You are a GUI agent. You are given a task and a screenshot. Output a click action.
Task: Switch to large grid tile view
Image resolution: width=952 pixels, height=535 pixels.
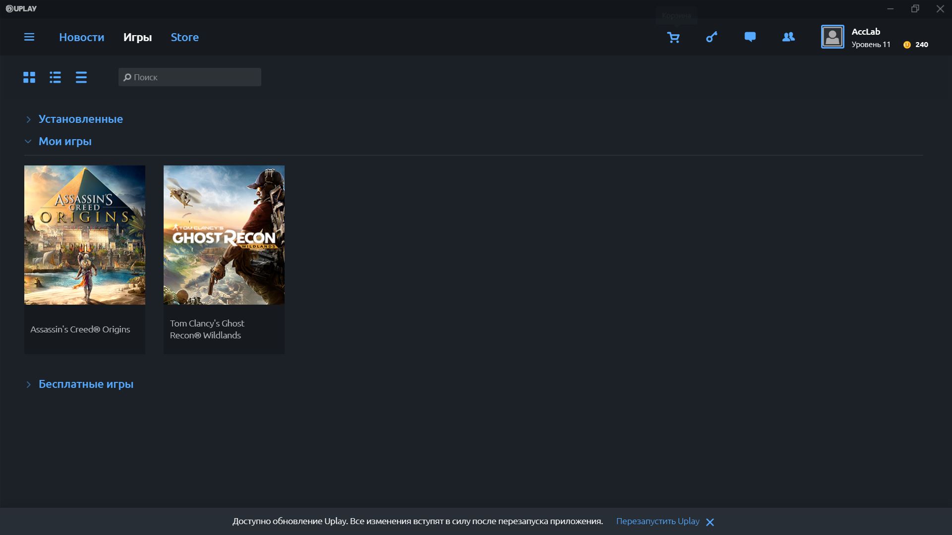tap(29, 77)
